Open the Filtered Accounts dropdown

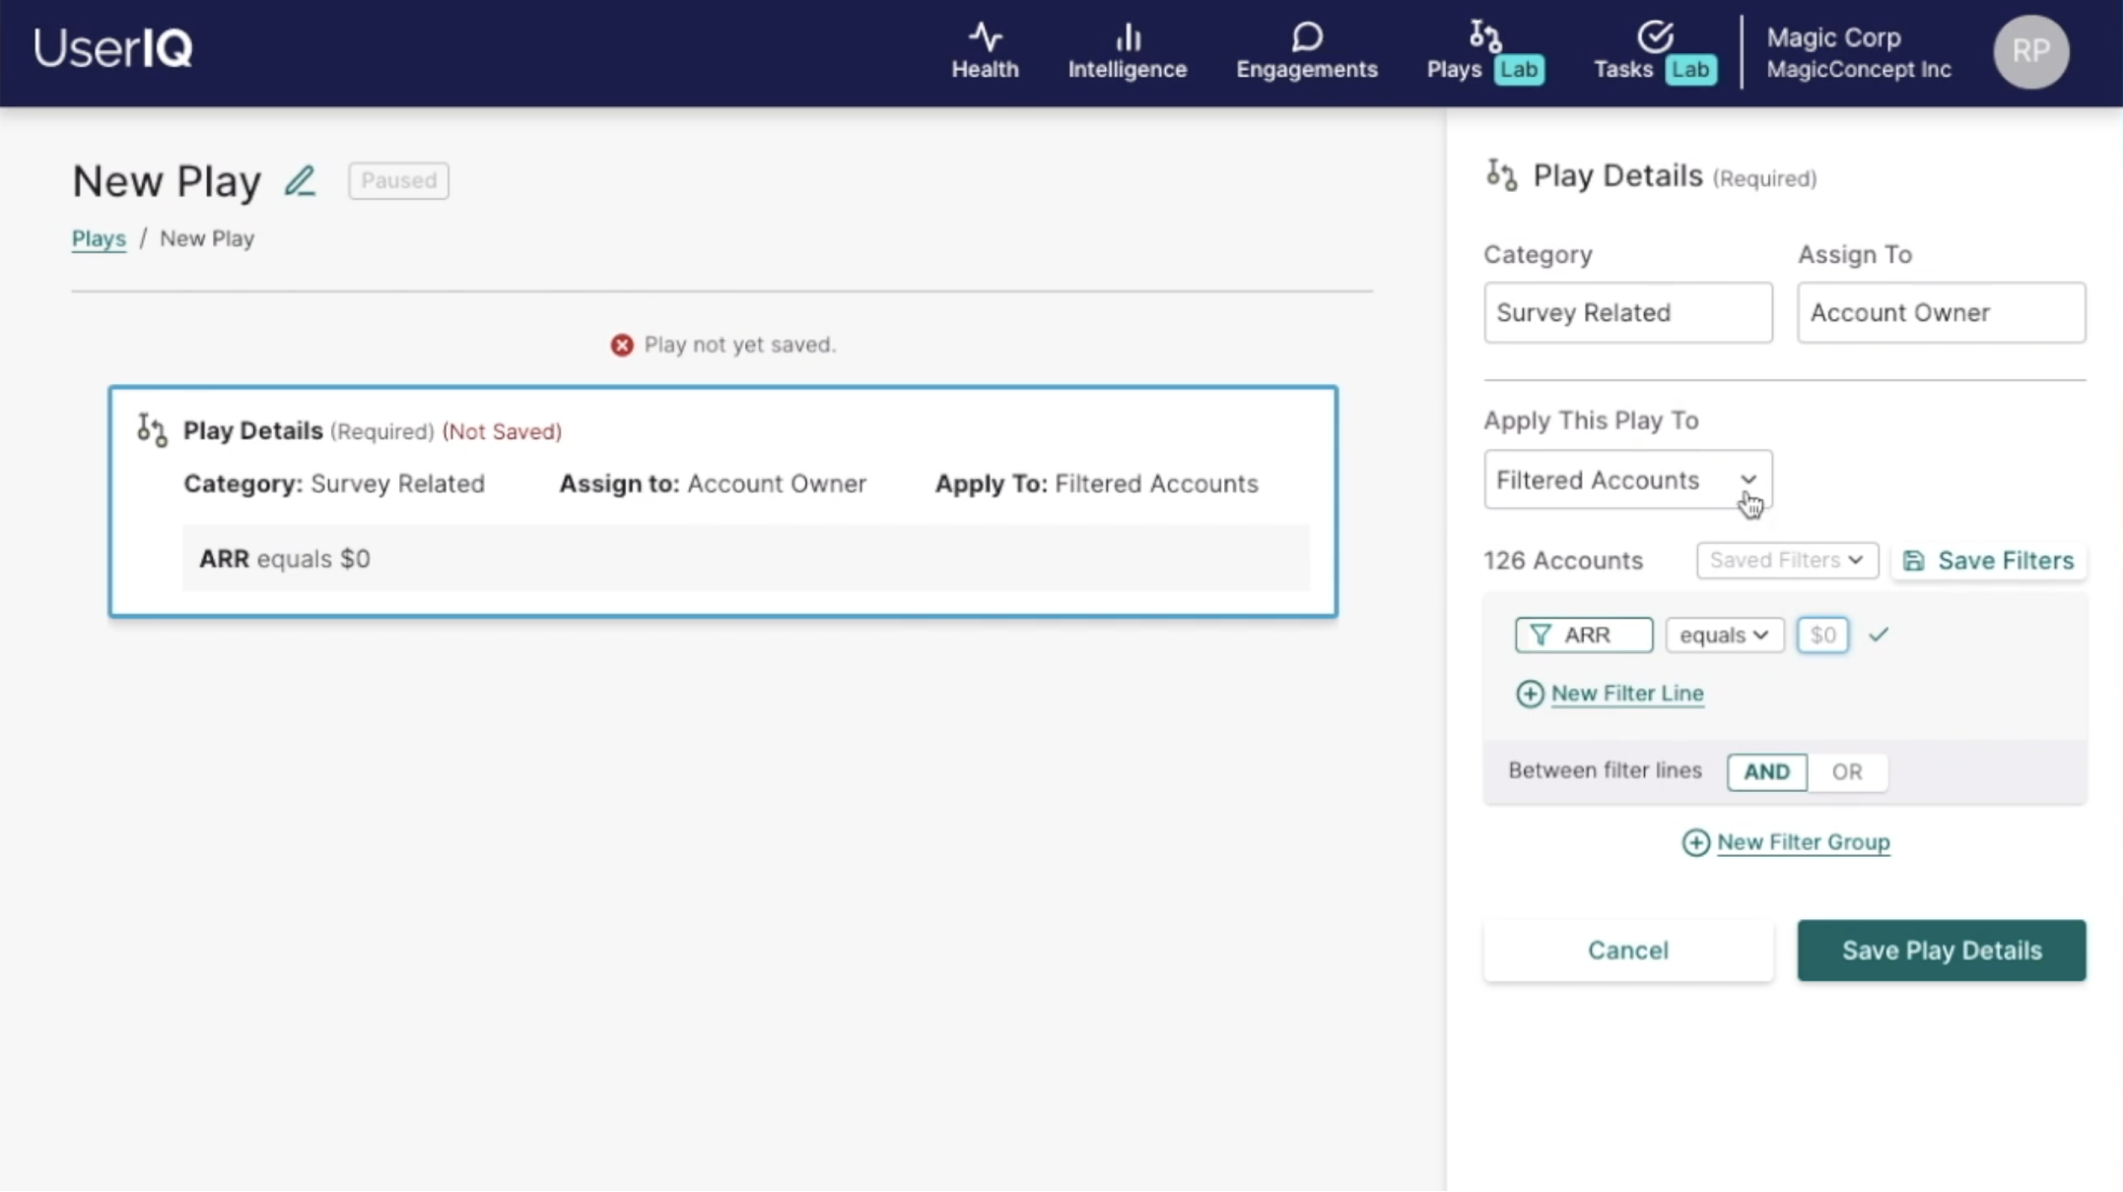(1627, 480)
